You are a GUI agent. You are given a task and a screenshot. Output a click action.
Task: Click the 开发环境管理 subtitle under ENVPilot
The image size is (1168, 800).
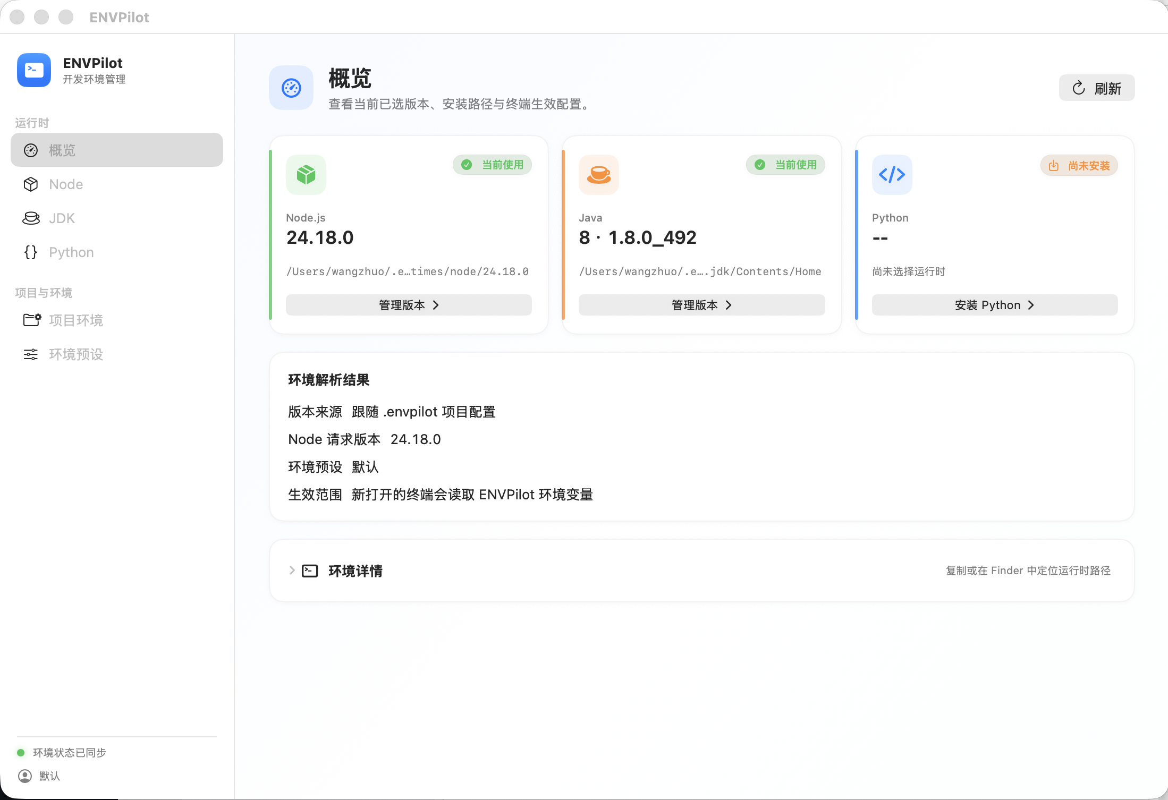point(94,79)
